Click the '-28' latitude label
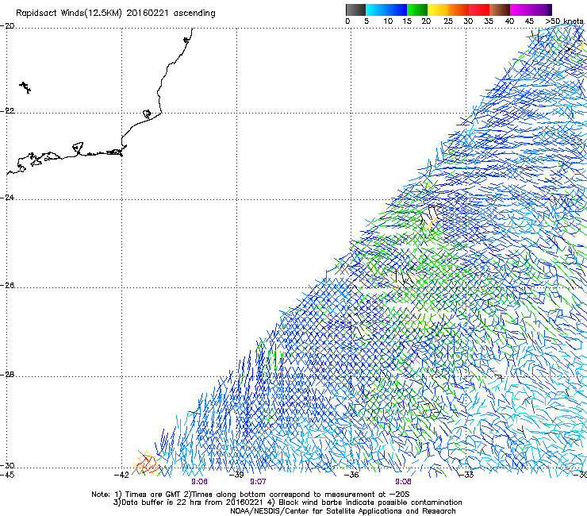Image resolution: width=587 pixels, height=516 pixels. (8, 375)
